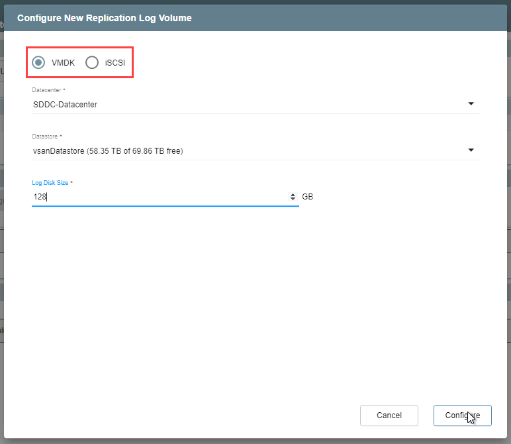The width and height of the screenshot is (511, 444).
Task: Click the Configure New Replication Log Volume title
Action: [x=105, y=18]
